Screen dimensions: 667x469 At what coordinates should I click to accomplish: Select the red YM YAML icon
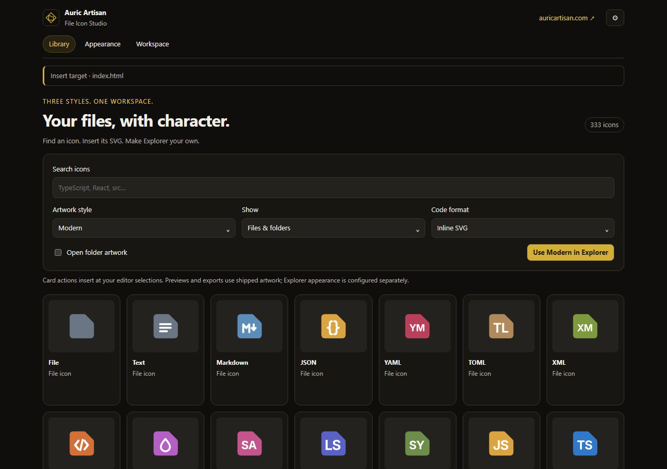point(417,326)
